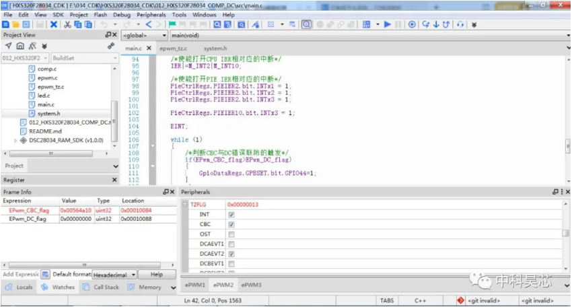572x307 pixels.
Task: Click the blue reset loop icon
Action: [x=460, y=24]
